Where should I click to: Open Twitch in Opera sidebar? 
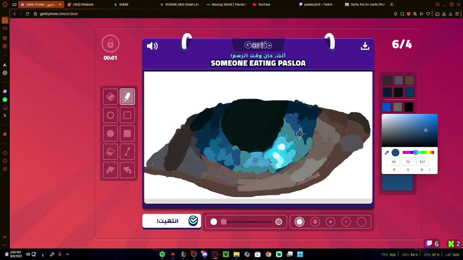[x=5, y=91]
